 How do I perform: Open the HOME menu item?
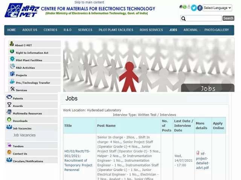(x=12, y=30)
